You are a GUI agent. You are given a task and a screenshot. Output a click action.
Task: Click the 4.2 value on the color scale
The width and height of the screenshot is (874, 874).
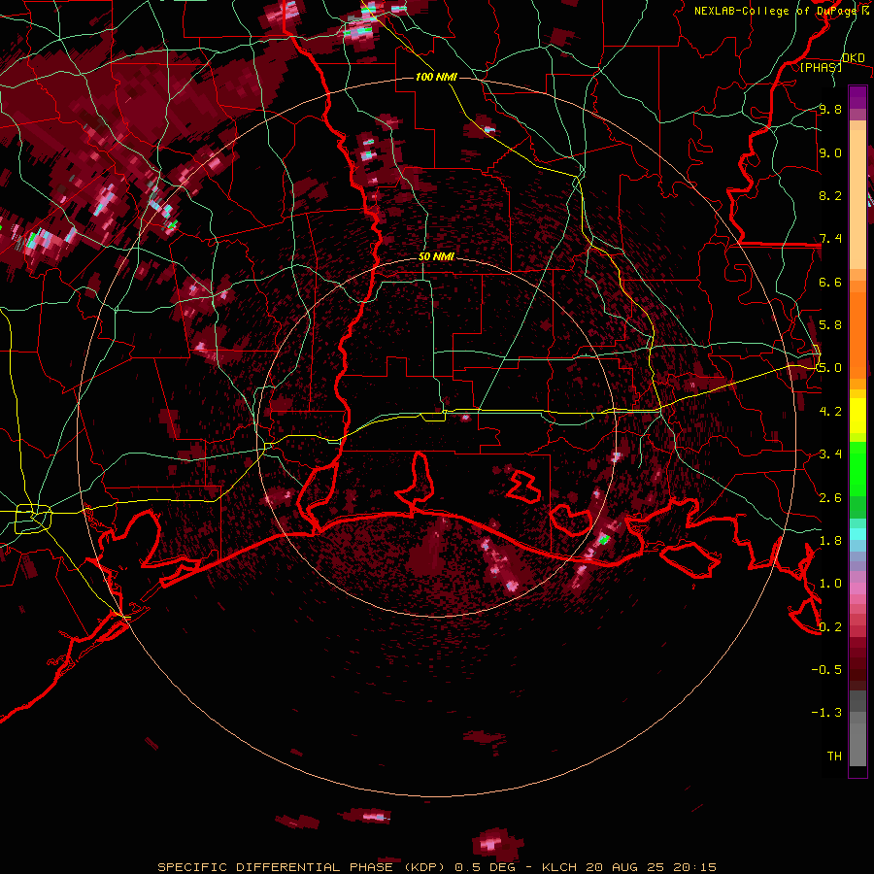(830, 412)
